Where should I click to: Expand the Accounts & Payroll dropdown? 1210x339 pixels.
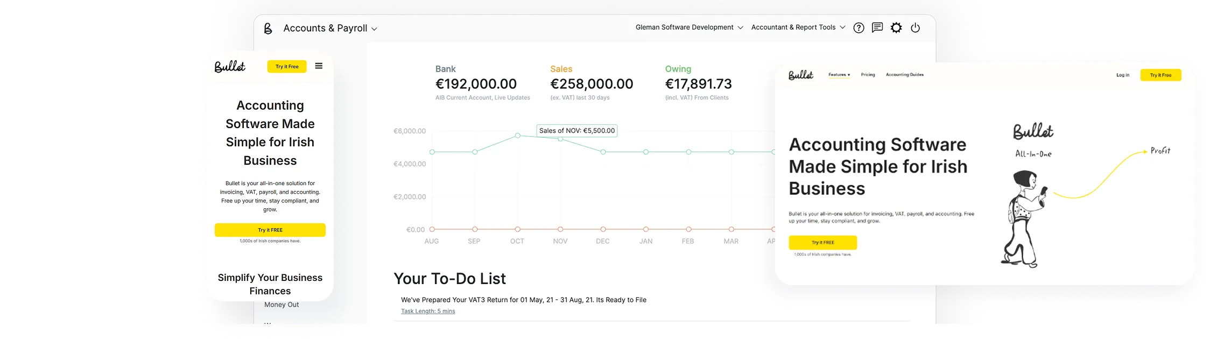coord(330,28)
